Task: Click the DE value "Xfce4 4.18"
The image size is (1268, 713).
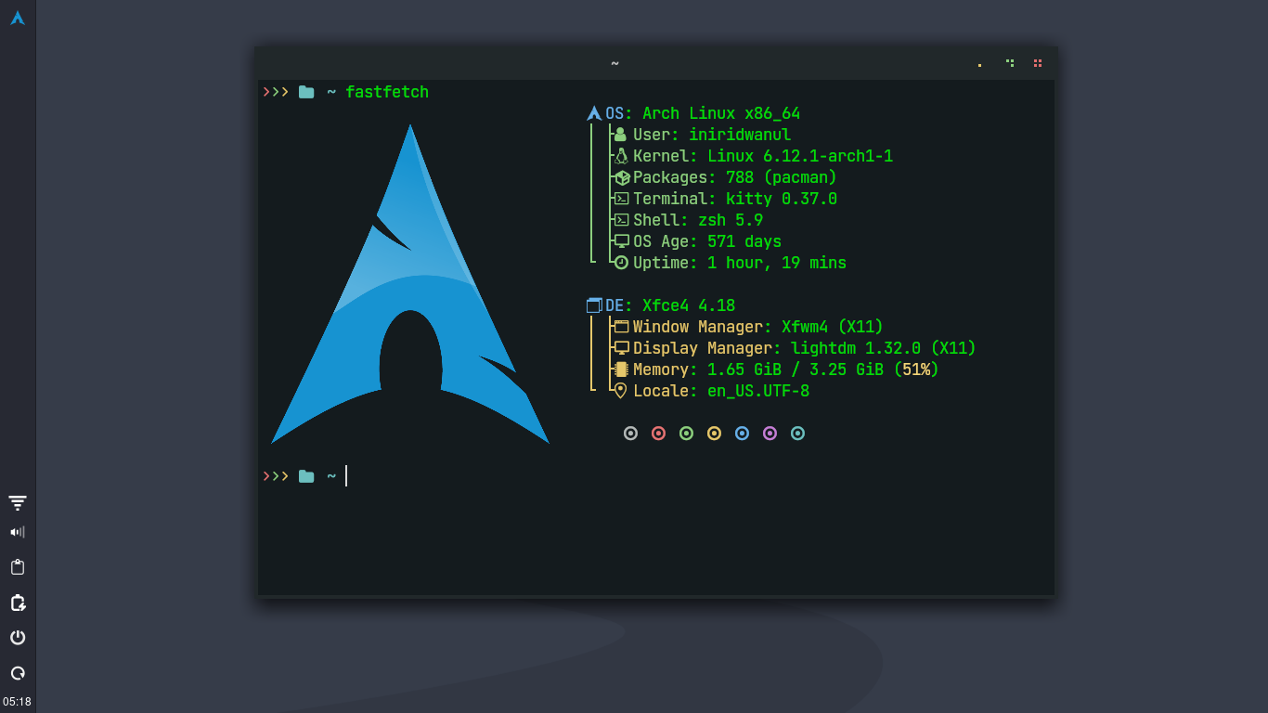Action: tap(689, 305)
